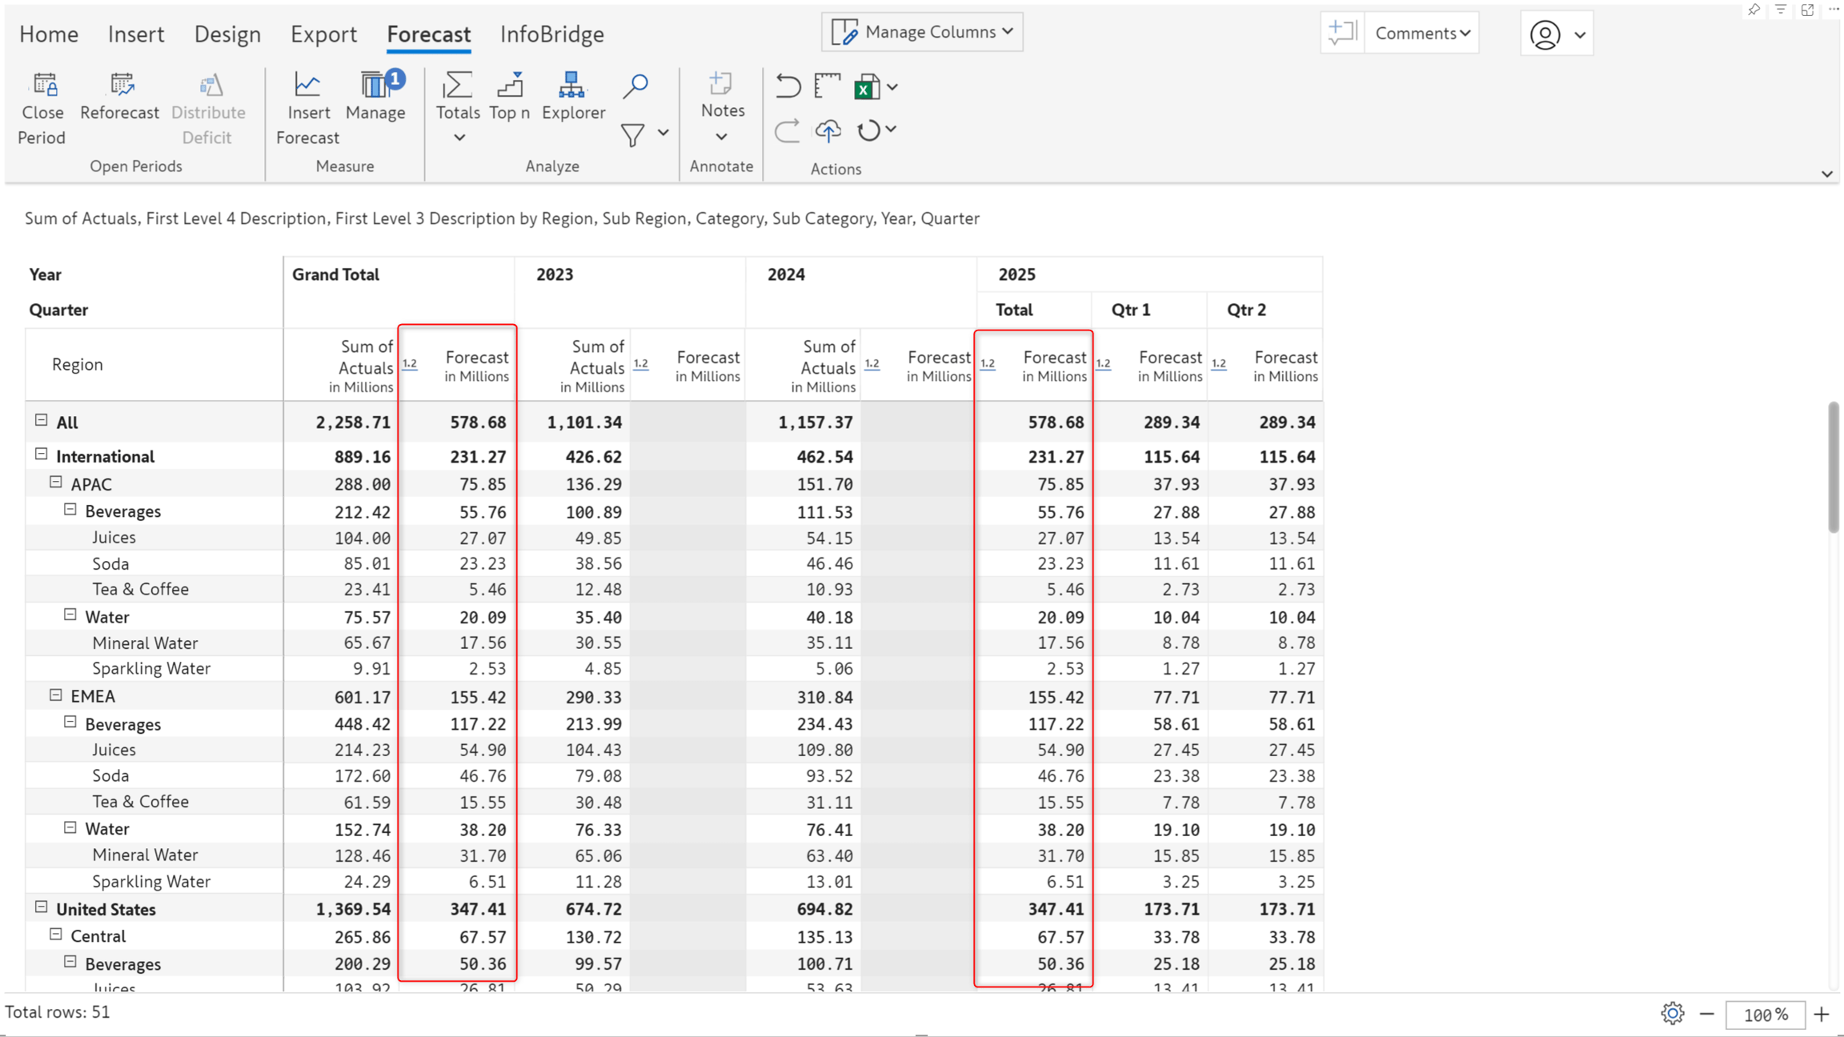Click the cloud upload save icon
Image resolution: width=1844 pixels, height=1037 pixels.
point(828,130)
